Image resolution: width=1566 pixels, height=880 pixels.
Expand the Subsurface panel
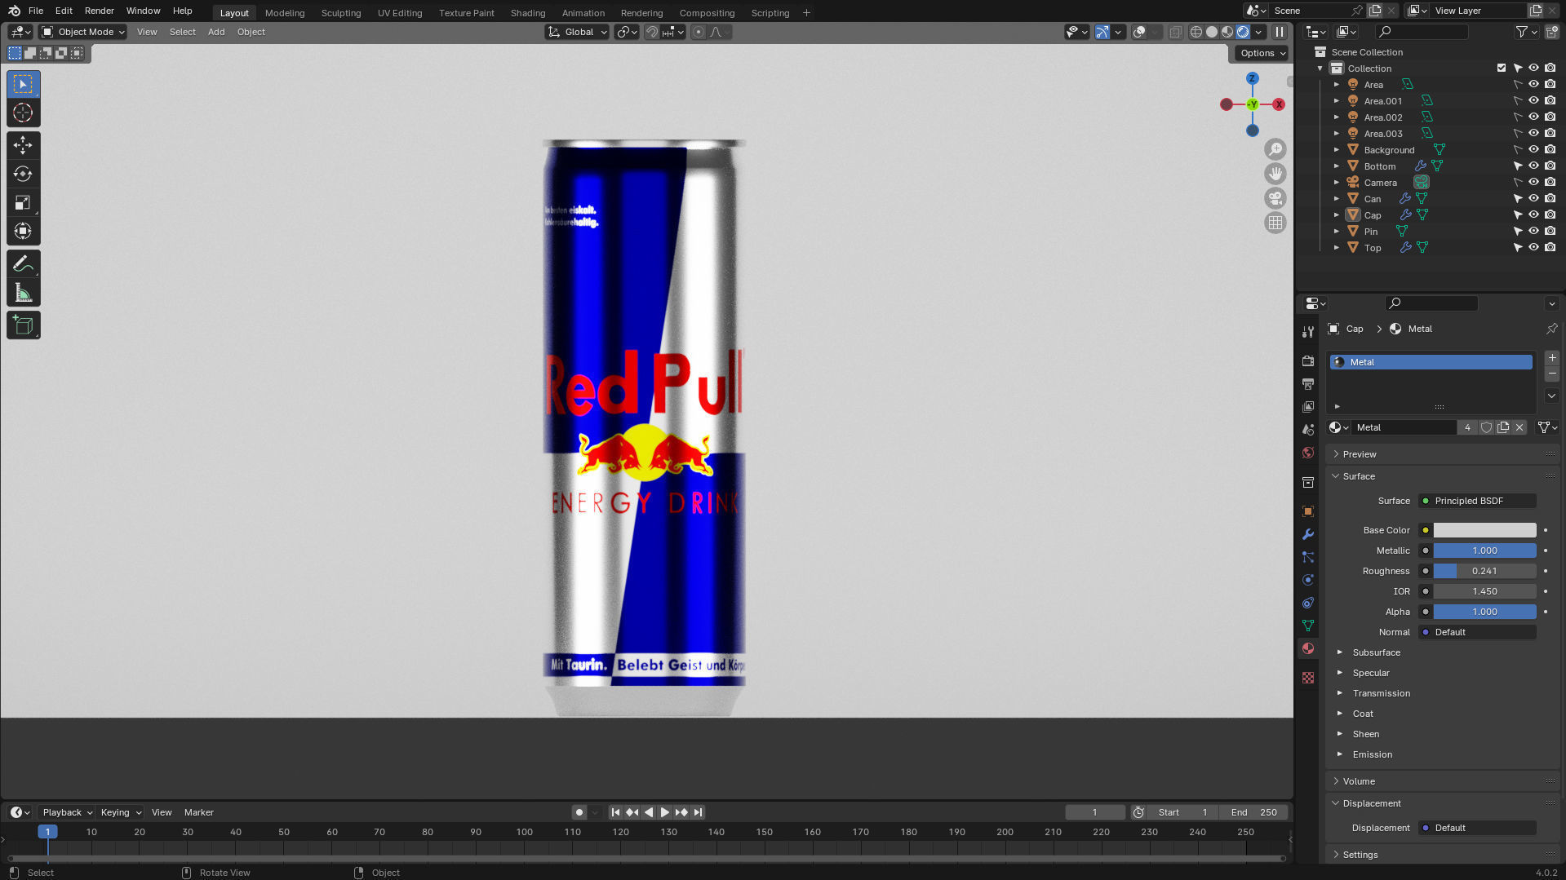[x=1376, y=652]
